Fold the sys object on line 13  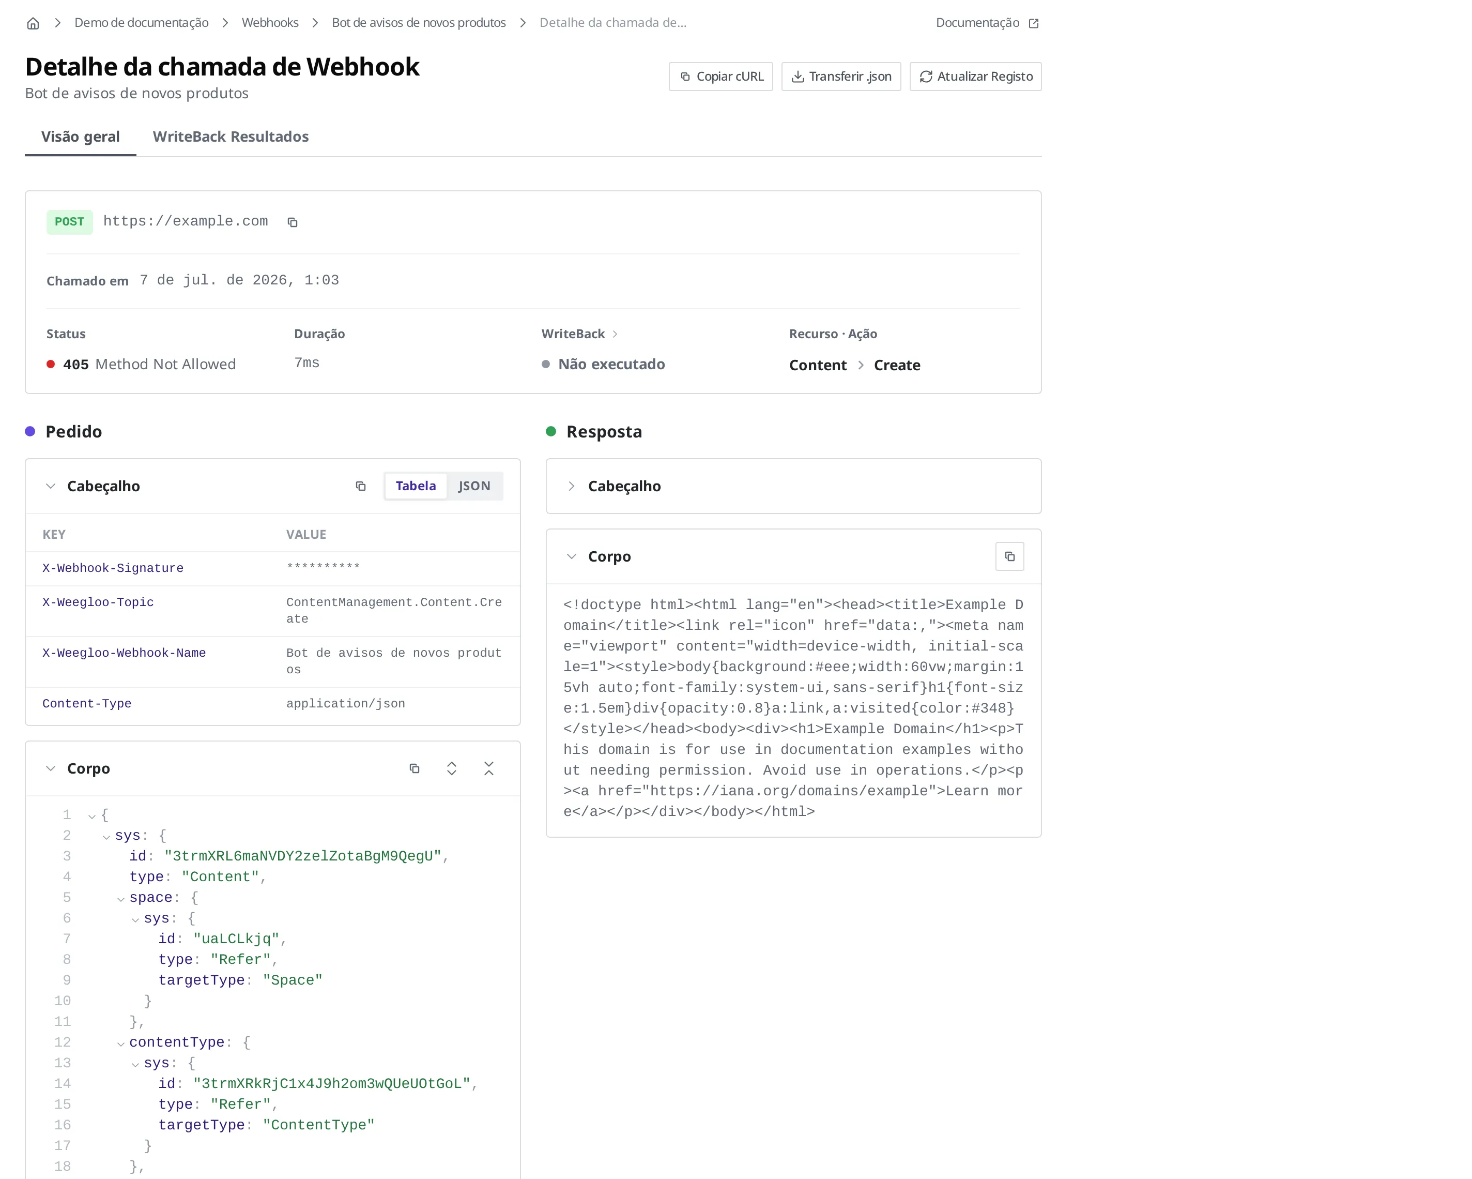135,1064
